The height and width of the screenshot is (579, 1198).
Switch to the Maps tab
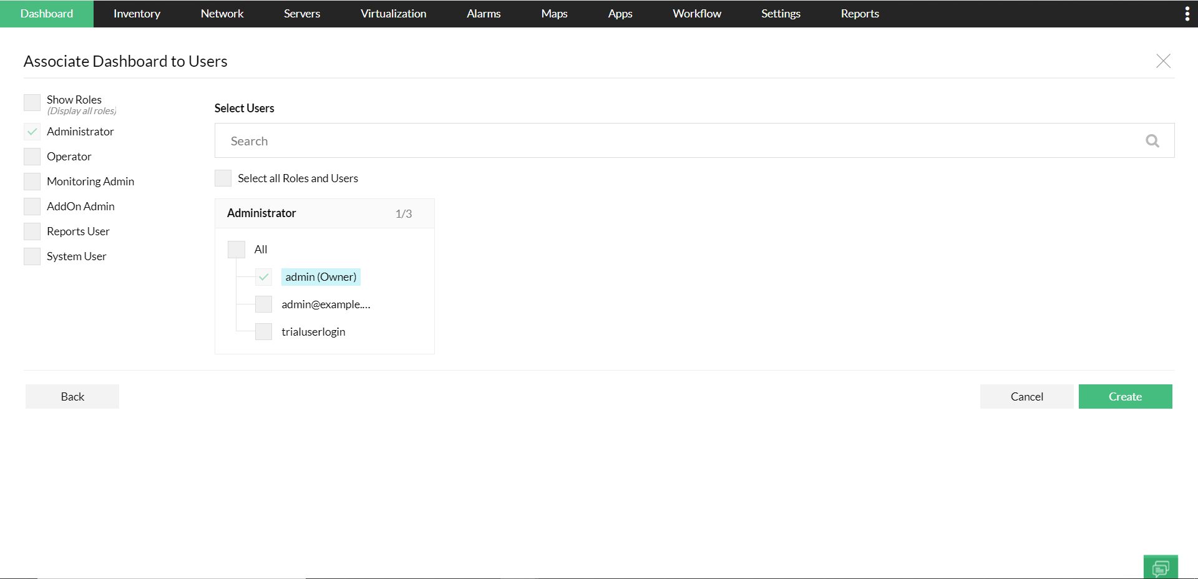pyautogui.click(x=555, y=14)
